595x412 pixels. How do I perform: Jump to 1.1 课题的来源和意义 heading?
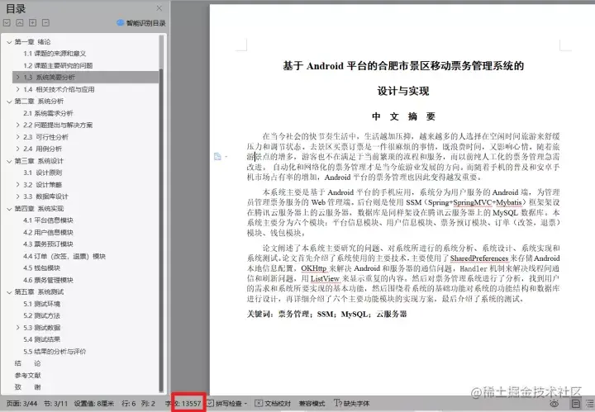(55, 54)
